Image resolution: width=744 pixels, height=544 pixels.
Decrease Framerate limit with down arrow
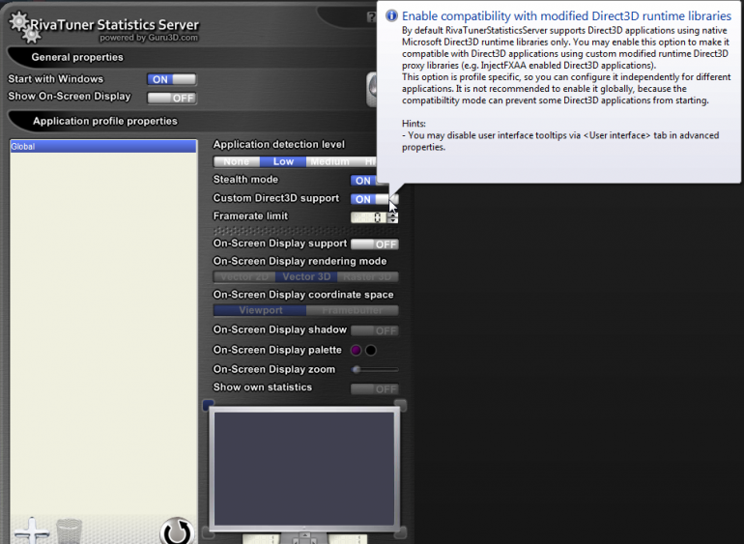[x=393, y=220]
